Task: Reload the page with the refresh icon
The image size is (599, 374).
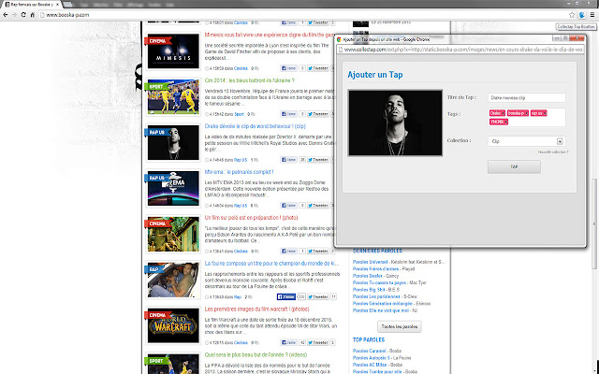Action: [x=23, y=15]
